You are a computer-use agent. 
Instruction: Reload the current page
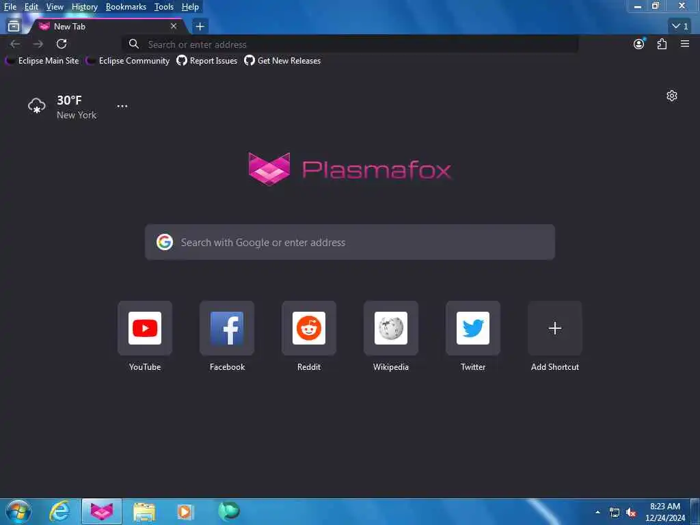pos(62,44)
